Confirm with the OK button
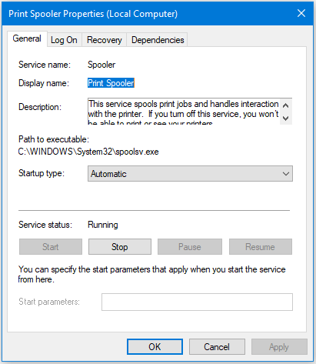This screenshot has height=364, width=316. 155,347
